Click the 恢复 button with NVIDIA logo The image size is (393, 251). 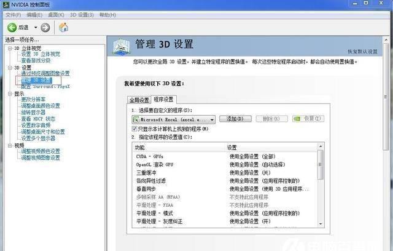click(x=308, y=119)
